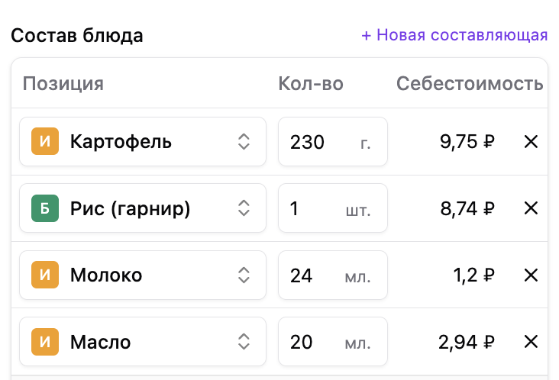Screen dimensions: 559x380
Task: Edit the 230 г. quantity field
Action: 333,142
